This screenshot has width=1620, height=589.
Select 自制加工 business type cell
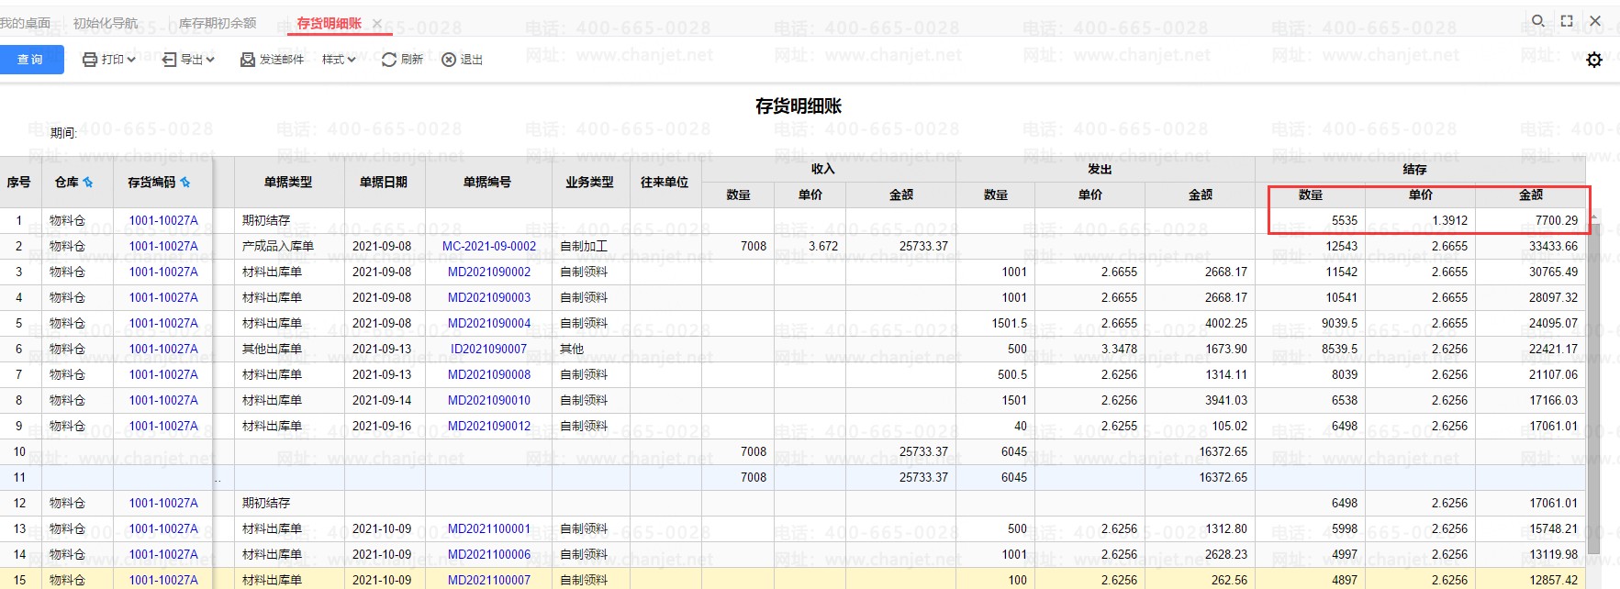[x=590, y=247]
